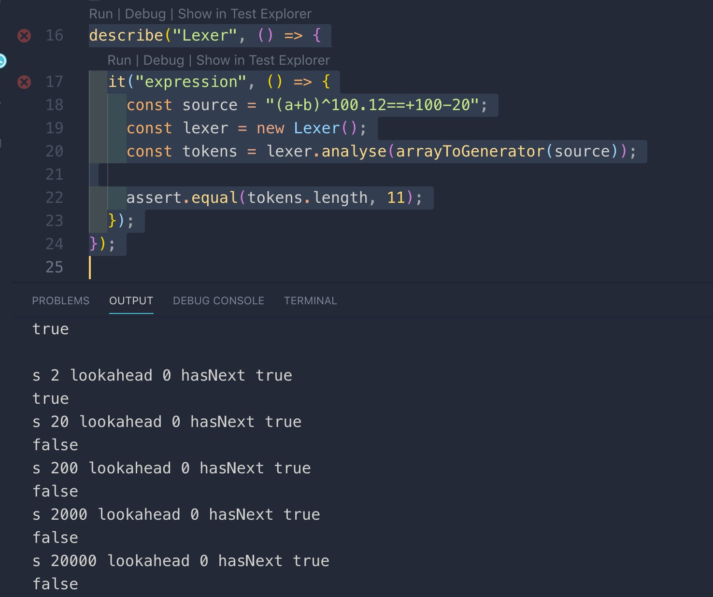Switch to the PROBLEMS tab
Viewport: 713px width, 597px height.
[x=61, y=301]
